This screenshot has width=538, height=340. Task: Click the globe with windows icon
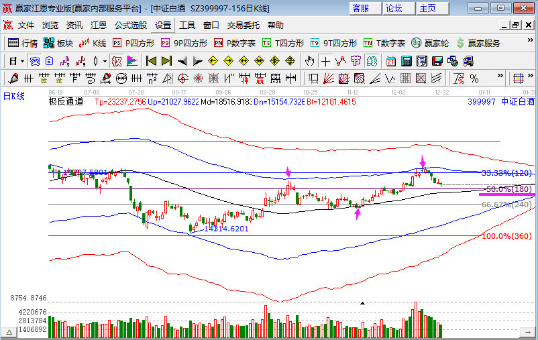pos(453,62)
